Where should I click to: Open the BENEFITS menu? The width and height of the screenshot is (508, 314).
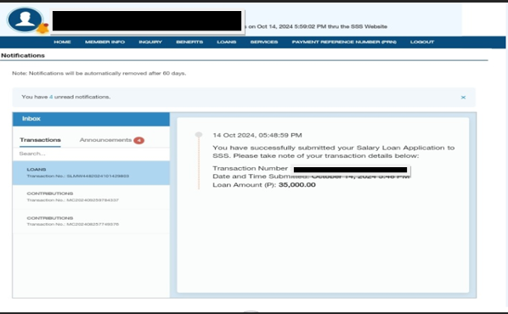[189, 42]
